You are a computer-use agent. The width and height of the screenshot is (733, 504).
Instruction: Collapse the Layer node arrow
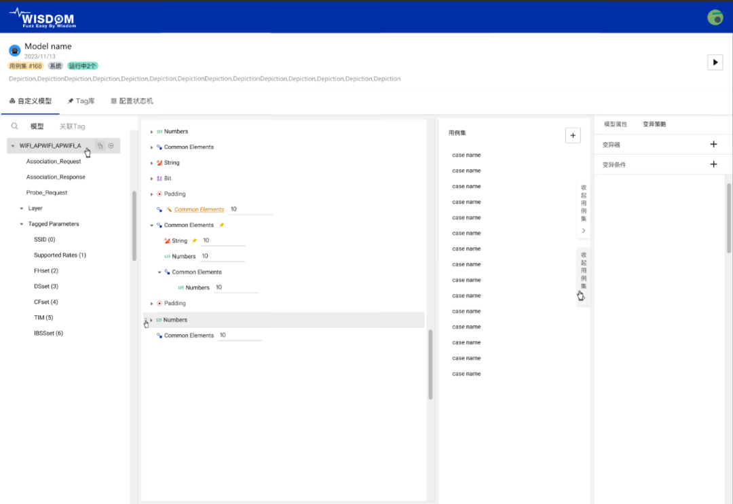[x=22, y=209]
